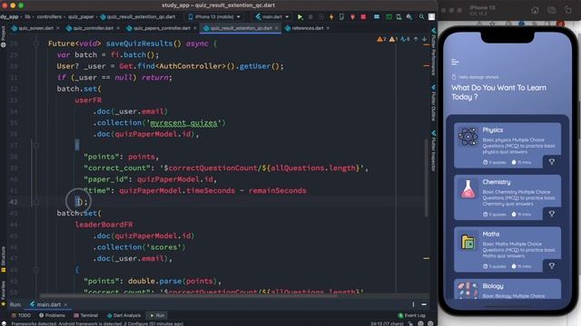Open the Chemistry leaderboard trophy button
The height and width of the screenshot is (326, 581).
point(552,214)
